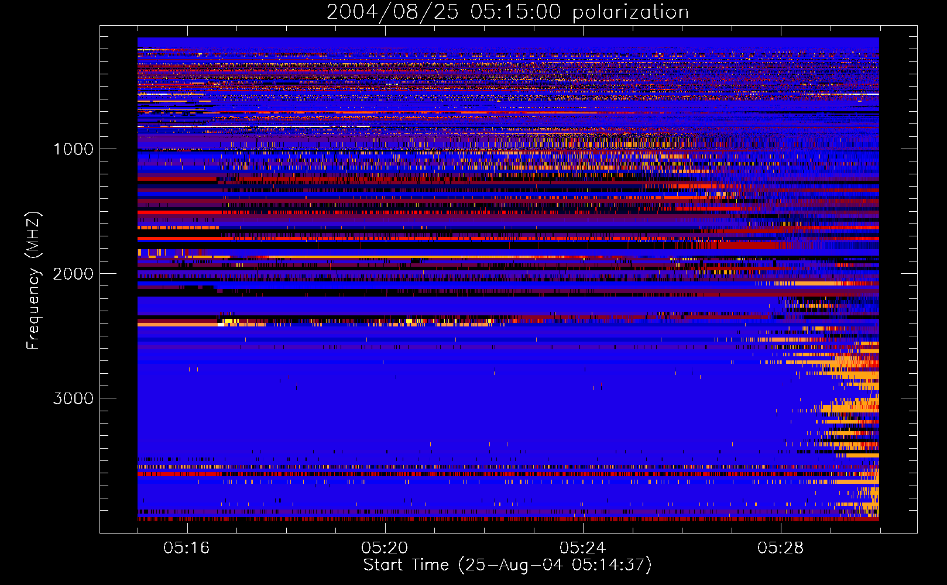The height and width of the screenshot is (585, 947).
Task: Click the 05:16 time tick label
Action: pyautogui.click(x=187, y=548)
